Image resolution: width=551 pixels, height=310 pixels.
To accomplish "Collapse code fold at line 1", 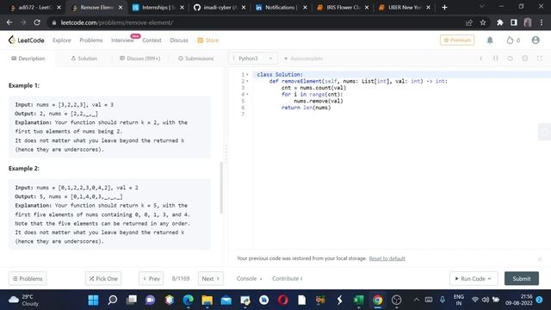I will point(247,75).
